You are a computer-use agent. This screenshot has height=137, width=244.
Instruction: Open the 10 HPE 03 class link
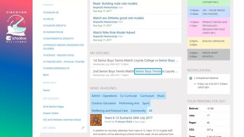tap(48, 19)
